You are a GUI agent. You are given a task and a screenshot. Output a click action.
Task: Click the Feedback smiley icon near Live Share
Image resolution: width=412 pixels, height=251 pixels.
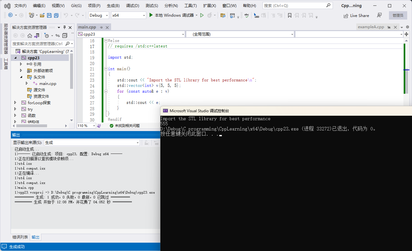379,15
